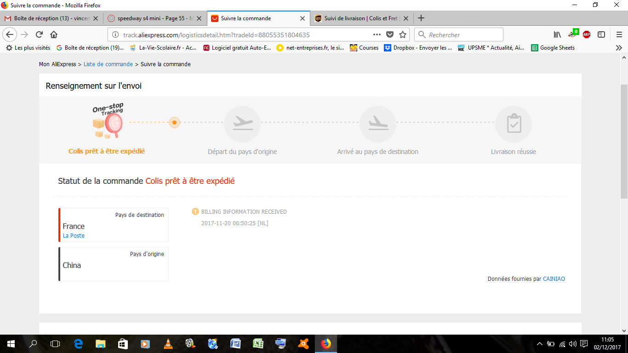Open the Firefox Library icon
Viewport: 628px width, 353px height.
click(557, 34)
